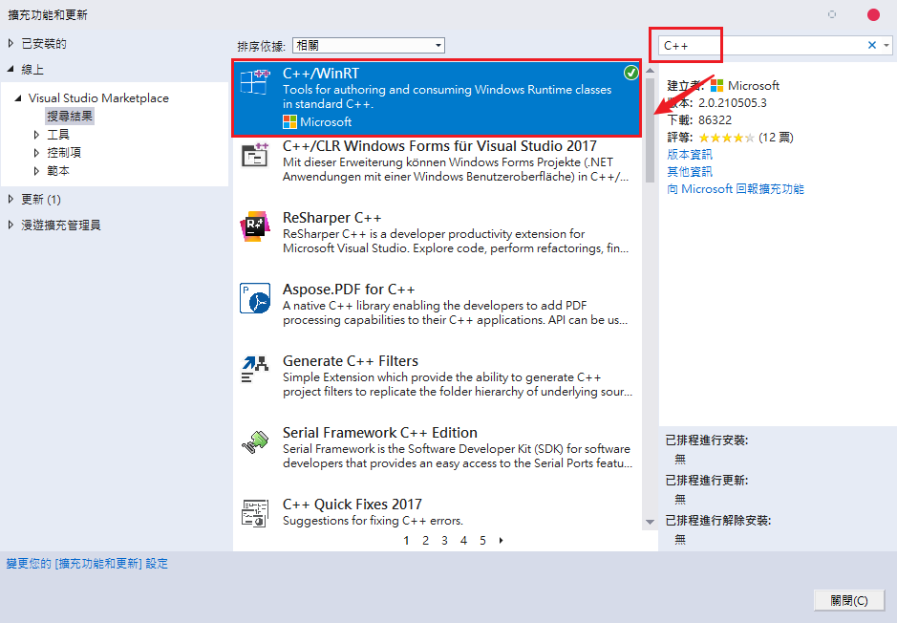Open the search box dropdown arrow
Screen dimensions: 897x623
point(886,45)
